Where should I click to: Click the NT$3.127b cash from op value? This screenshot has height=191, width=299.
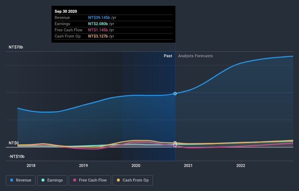tap(98, 36)
